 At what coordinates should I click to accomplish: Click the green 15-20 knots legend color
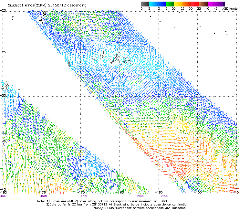pos(170,4)
